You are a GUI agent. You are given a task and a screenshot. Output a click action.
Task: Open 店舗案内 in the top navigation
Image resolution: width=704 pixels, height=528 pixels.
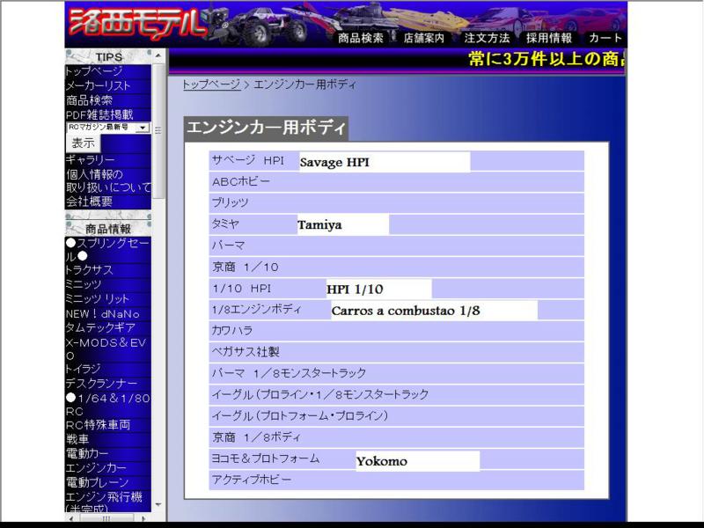click(423, 38)
